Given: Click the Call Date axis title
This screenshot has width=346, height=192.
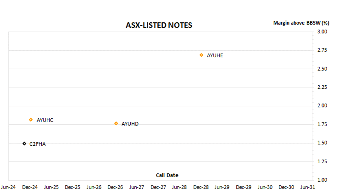Looking at the screenshot, I should coord(167,175).
